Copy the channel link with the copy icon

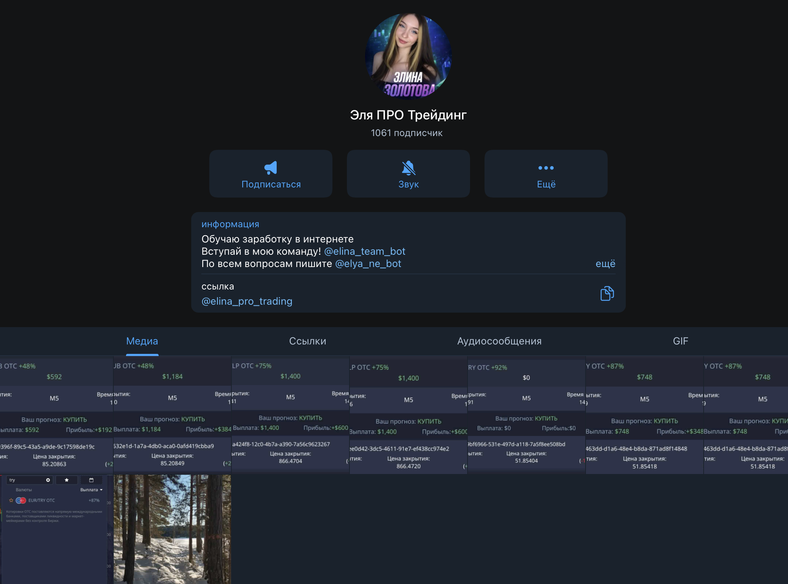tap(607, 293)
